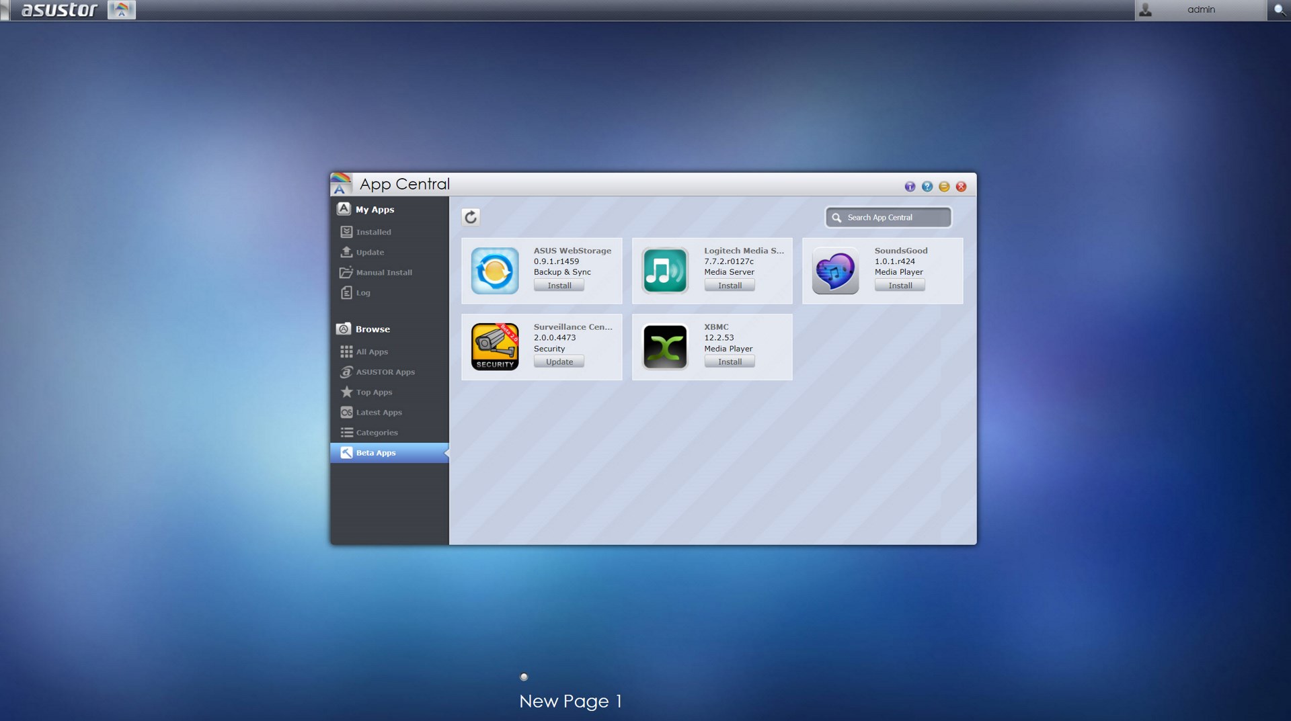
Task: Click the asustor logo in top bar
Action: click(x=59, y=10)
